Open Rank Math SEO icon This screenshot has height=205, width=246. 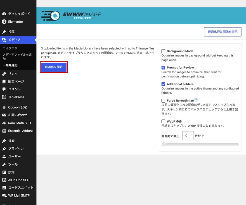click(4, 123)
